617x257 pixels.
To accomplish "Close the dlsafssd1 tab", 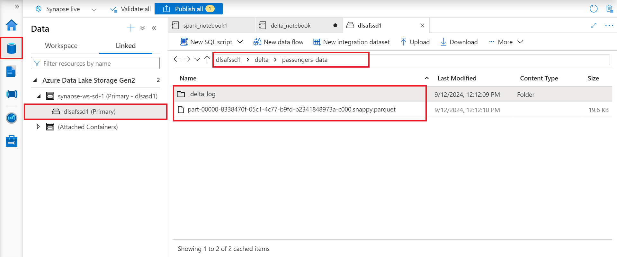I will 423,25.
